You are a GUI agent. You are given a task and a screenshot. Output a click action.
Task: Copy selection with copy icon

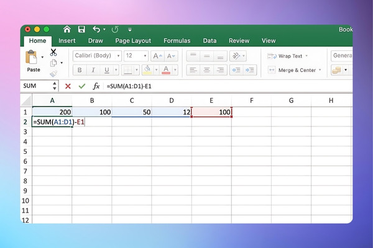click(53, 63)
